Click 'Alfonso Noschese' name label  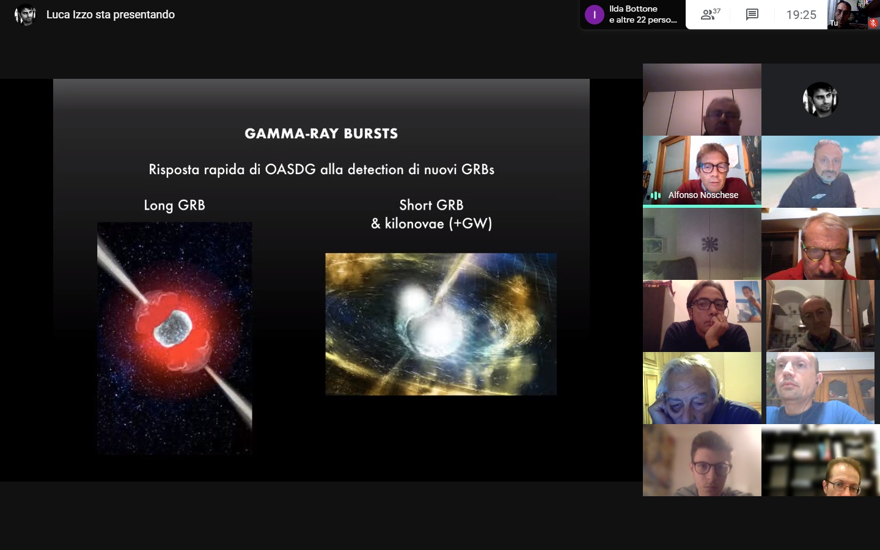[x=703, y=195]
